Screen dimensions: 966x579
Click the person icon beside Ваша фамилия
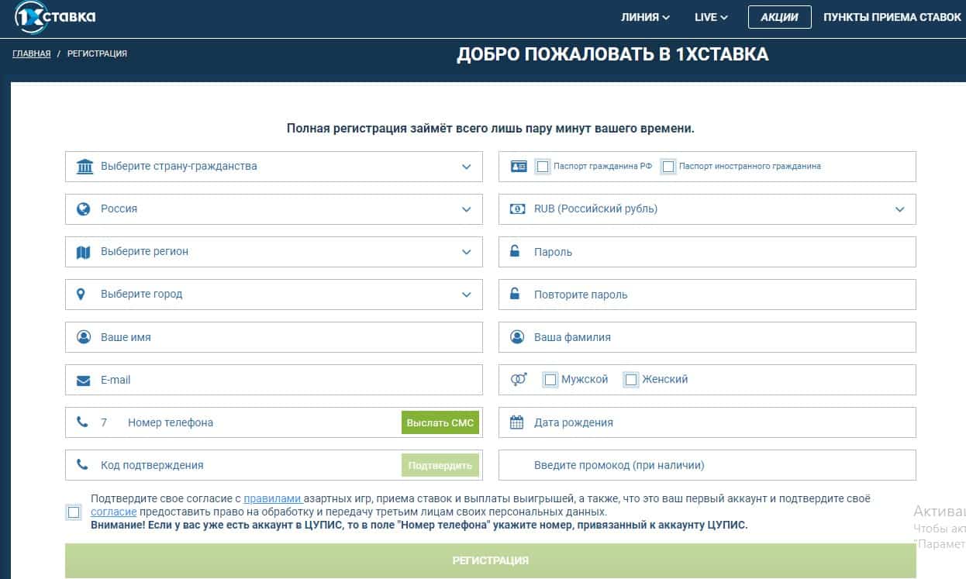click(x=517, y=337)
